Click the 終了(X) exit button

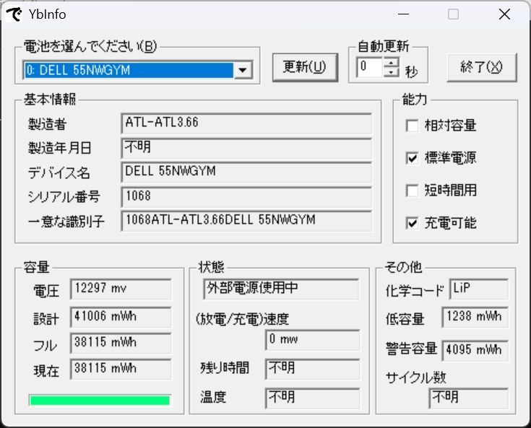tap(482, 67)
